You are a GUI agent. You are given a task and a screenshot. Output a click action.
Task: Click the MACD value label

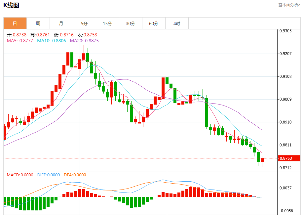pyautogui.click(x=20, y=175)
